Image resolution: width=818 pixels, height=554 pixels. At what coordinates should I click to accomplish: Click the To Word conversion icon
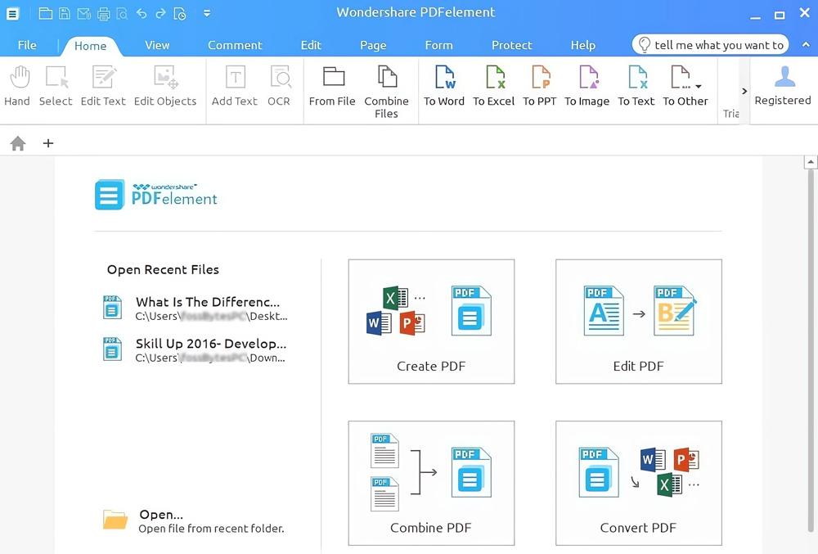point(444,86)
